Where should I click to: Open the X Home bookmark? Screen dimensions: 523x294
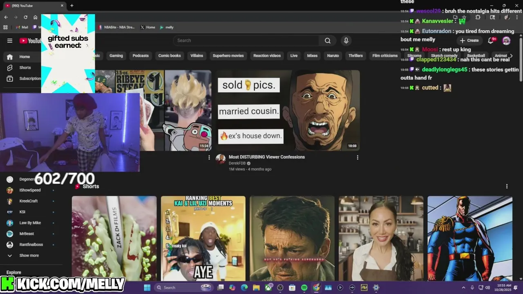tap(148, 27)
